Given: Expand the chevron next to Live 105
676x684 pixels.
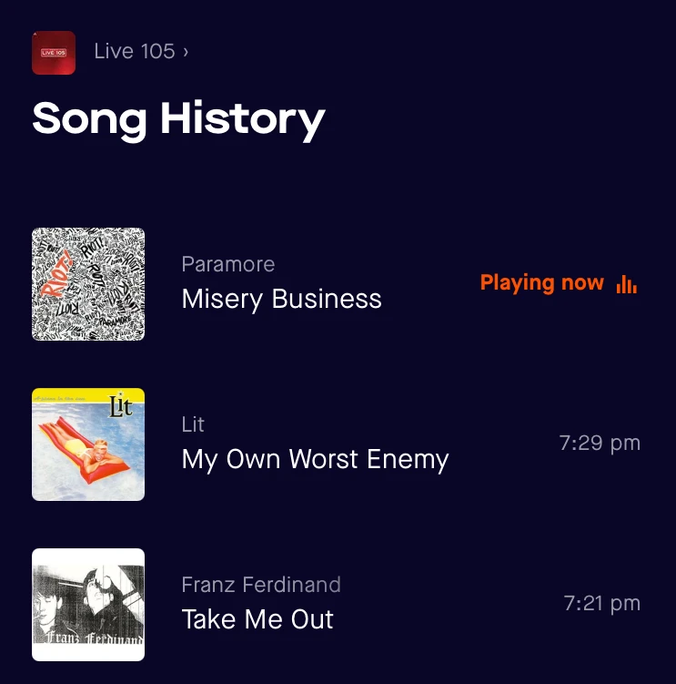Looking at the screenshot, I should [186, 52].
